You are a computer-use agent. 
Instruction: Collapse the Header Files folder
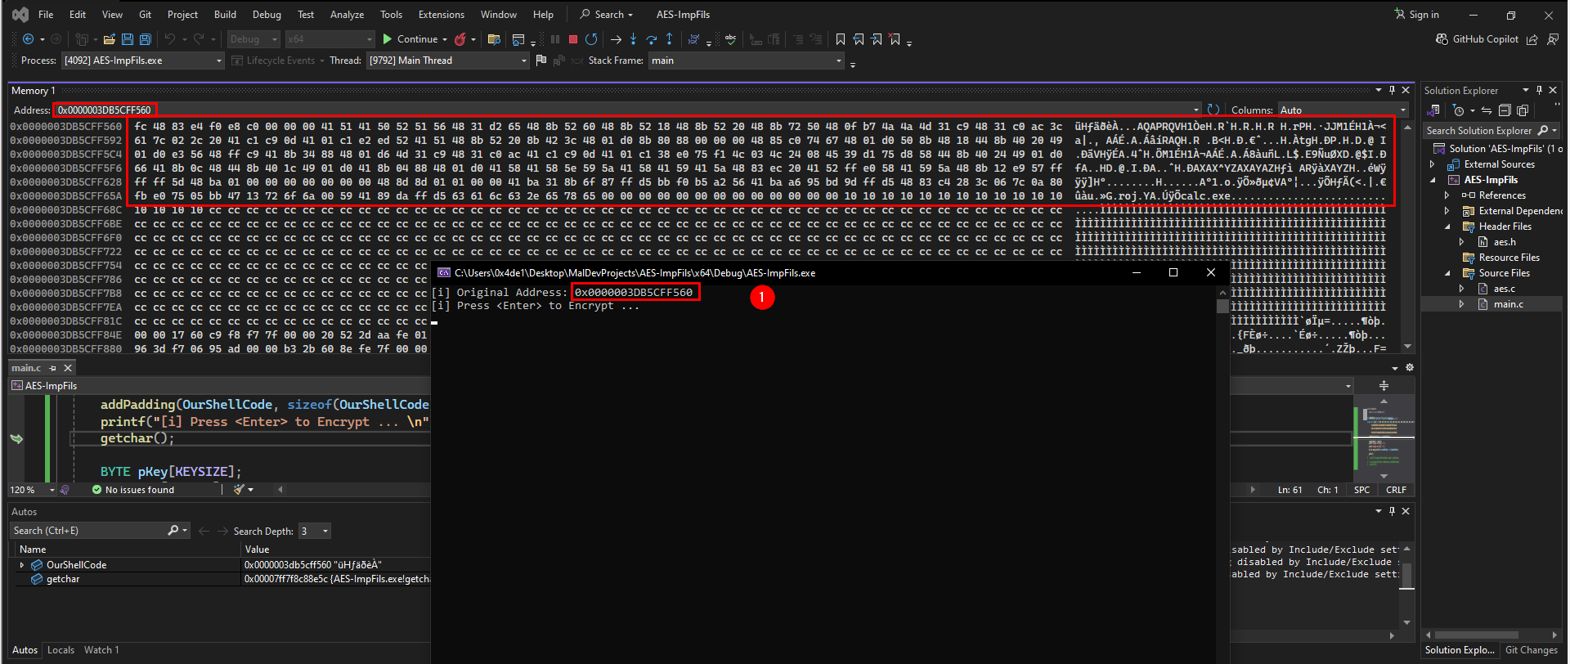pyautogui.click(x=1447, y=227)
